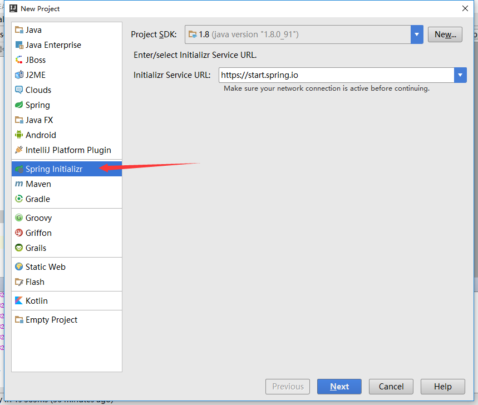Click the Next button

tap(339, 387)
